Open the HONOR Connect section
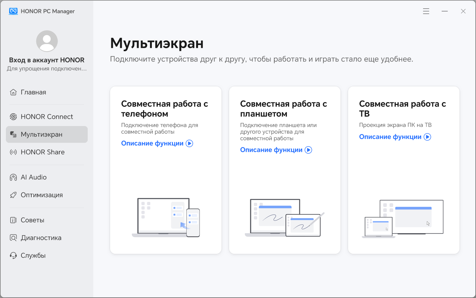This screenshot has width=476, height=298. pos(47,117)
